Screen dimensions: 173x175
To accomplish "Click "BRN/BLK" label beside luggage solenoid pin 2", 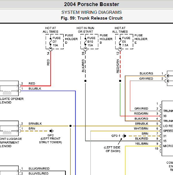I will (35, 124).
